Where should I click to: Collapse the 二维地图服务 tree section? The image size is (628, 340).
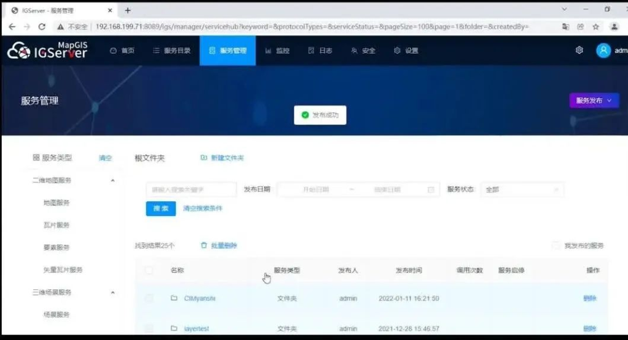coord(112,180)
